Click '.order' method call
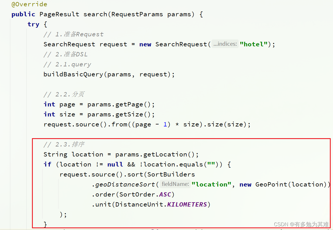The width and height of the screenshot is (333, 230). (103, 195)
